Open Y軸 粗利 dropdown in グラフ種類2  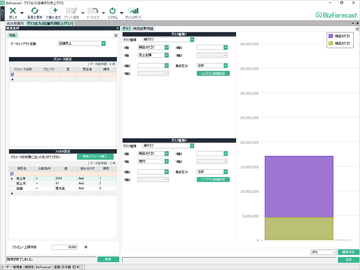[x=167, y=161]
